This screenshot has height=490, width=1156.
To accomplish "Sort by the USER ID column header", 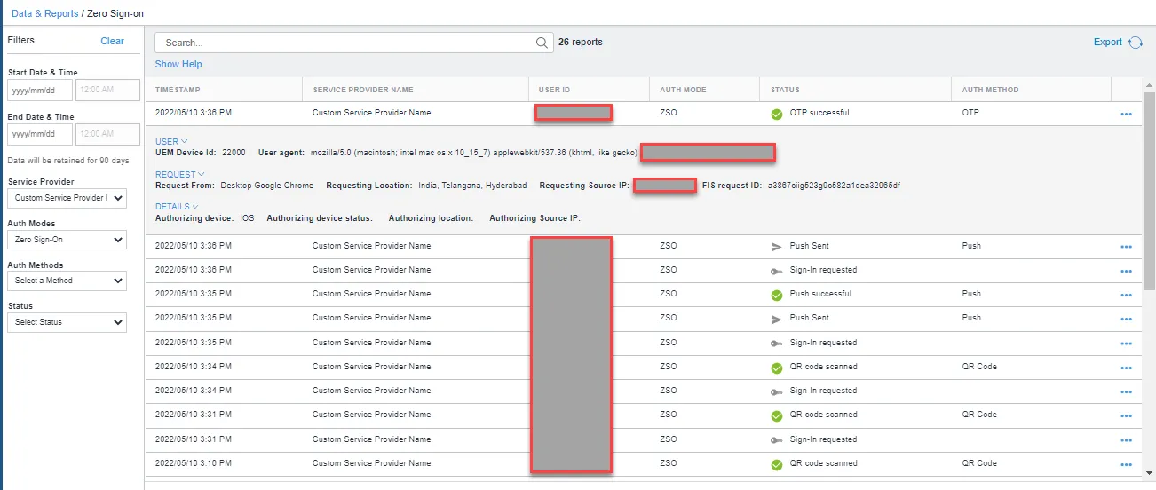I will (x=554, y=90).
